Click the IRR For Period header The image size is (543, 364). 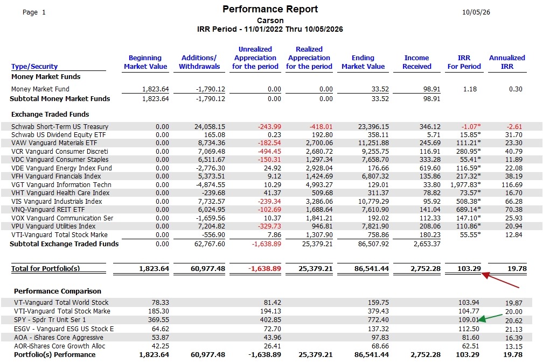464,62
